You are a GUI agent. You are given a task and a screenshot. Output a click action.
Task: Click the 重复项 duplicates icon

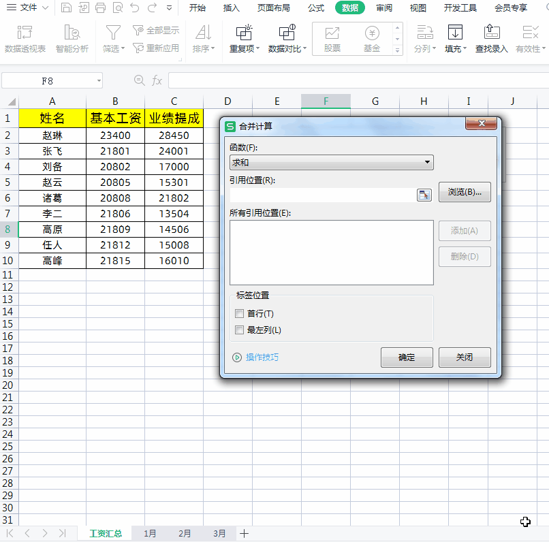(244, 33)
